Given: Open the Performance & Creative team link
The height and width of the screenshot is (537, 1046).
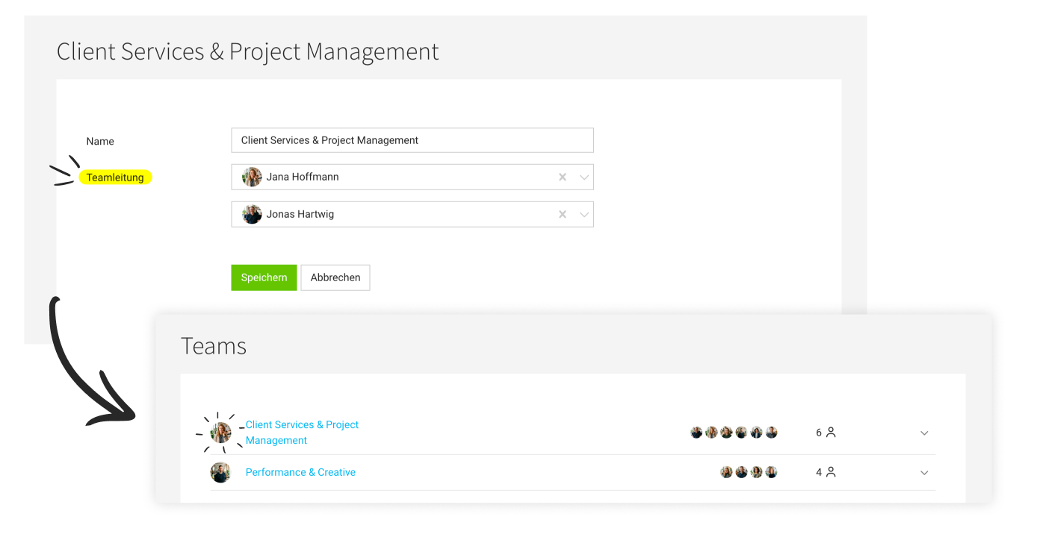Looking at the screenshot, I should [300, 472].
